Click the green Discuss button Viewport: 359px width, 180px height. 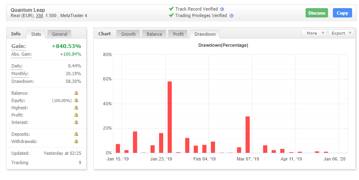tap(317, 13)
